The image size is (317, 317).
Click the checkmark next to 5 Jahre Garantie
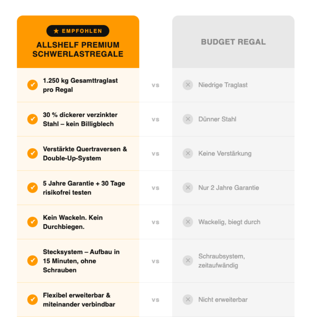point(32,188)
